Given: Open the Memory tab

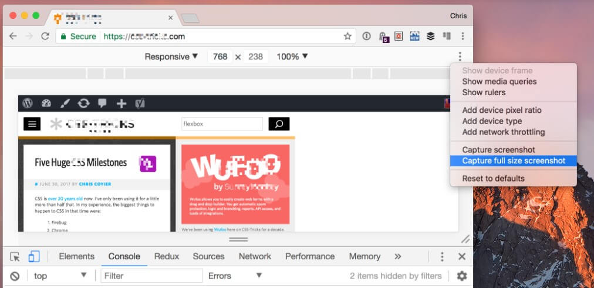Looking at the screenshot, I should click(365, 256).
